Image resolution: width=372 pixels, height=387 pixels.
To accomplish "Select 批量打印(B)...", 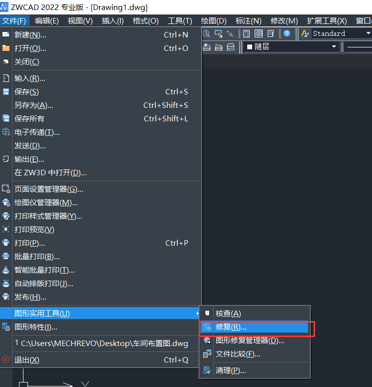I will (100, 257).
